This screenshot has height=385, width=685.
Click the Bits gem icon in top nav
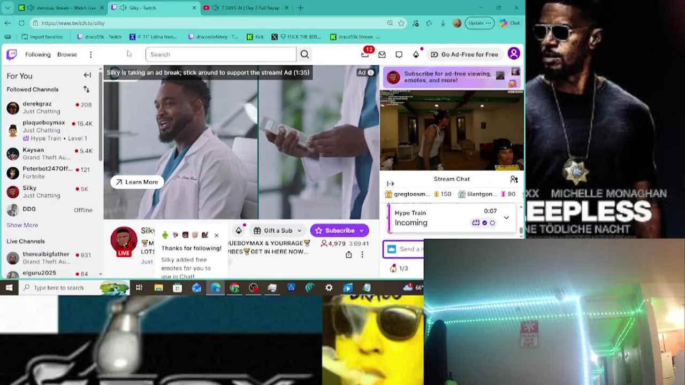point(416,55)
